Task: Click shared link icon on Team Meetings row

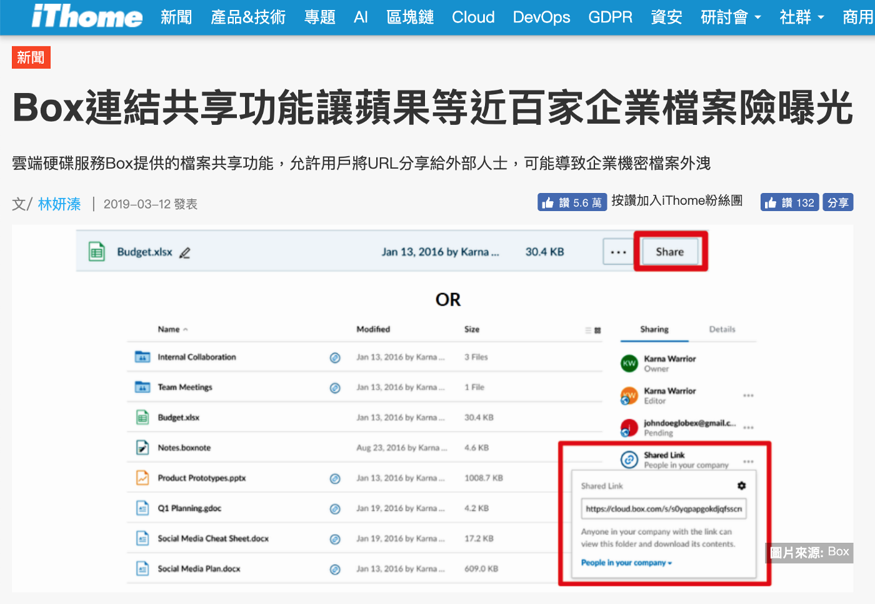Action: click(335, 387)
